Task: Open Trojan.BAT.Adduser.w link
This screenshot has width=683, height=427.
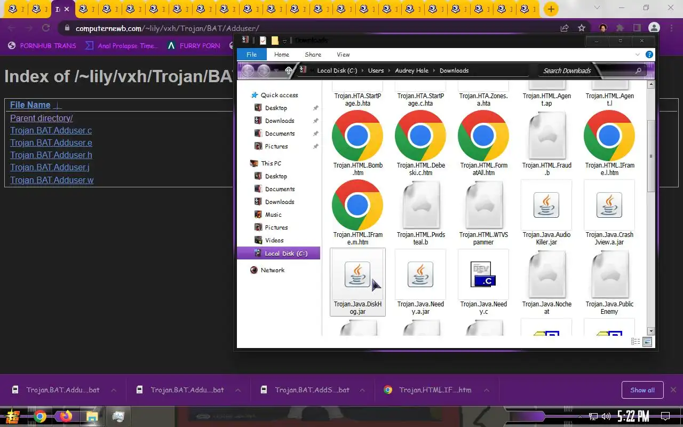Action: [52, 180]
